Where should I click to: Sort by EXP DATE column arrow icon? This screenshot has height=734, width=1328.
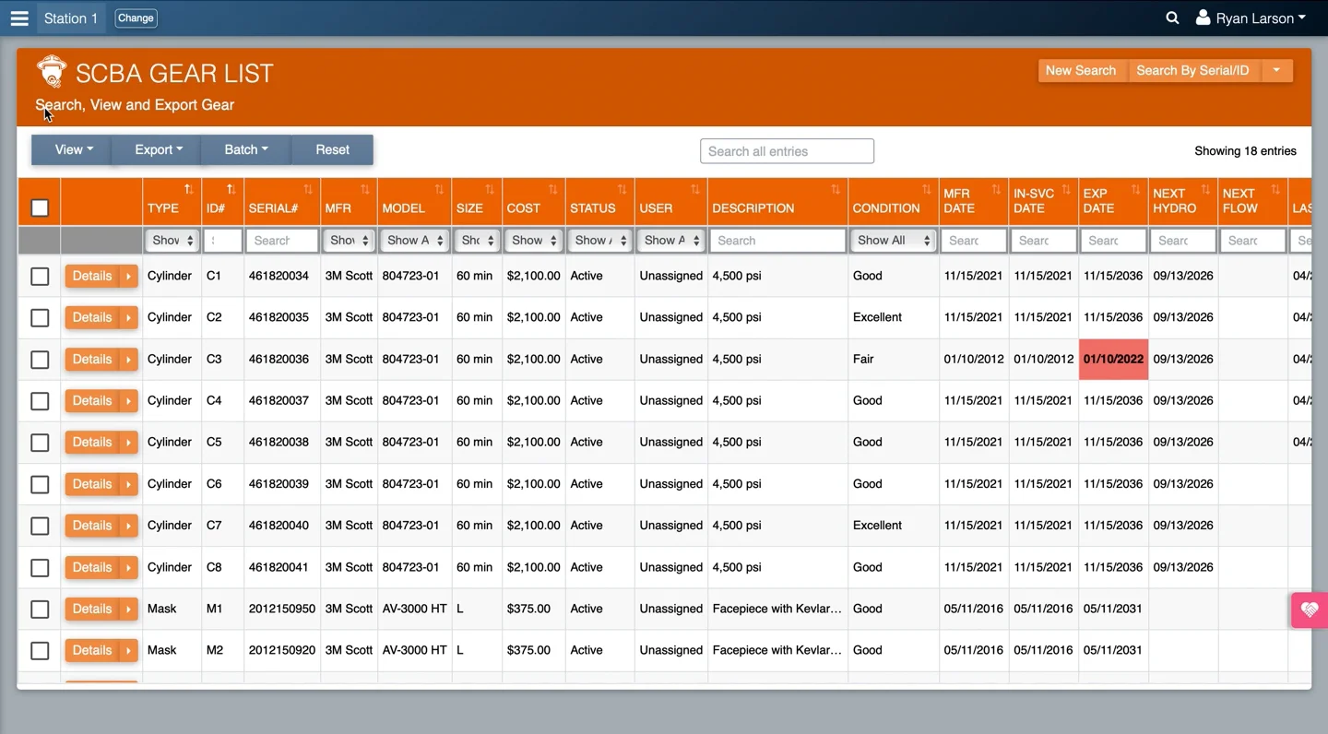(1136, 189)
